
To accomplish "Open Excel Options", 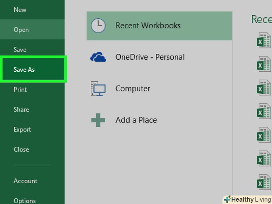I will [25, 201].
